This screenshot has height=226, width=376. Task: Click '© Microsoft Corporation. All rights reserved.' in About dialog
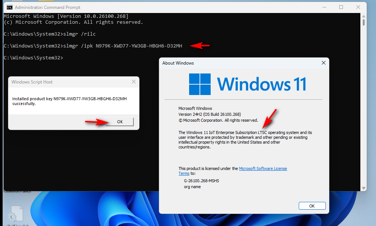[218, 120]
